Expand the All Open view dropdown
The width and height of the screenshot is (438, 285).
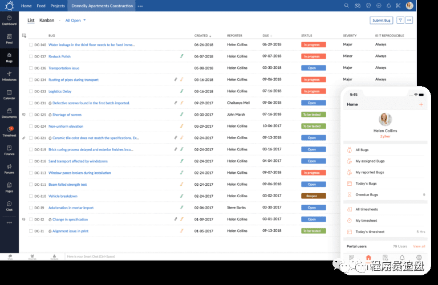click(x=75, y=21)
